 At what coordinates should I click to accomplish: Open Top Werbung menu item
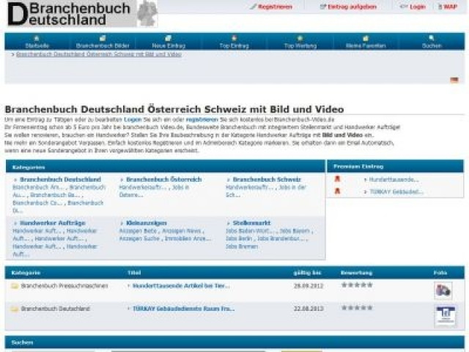[300, 45]
